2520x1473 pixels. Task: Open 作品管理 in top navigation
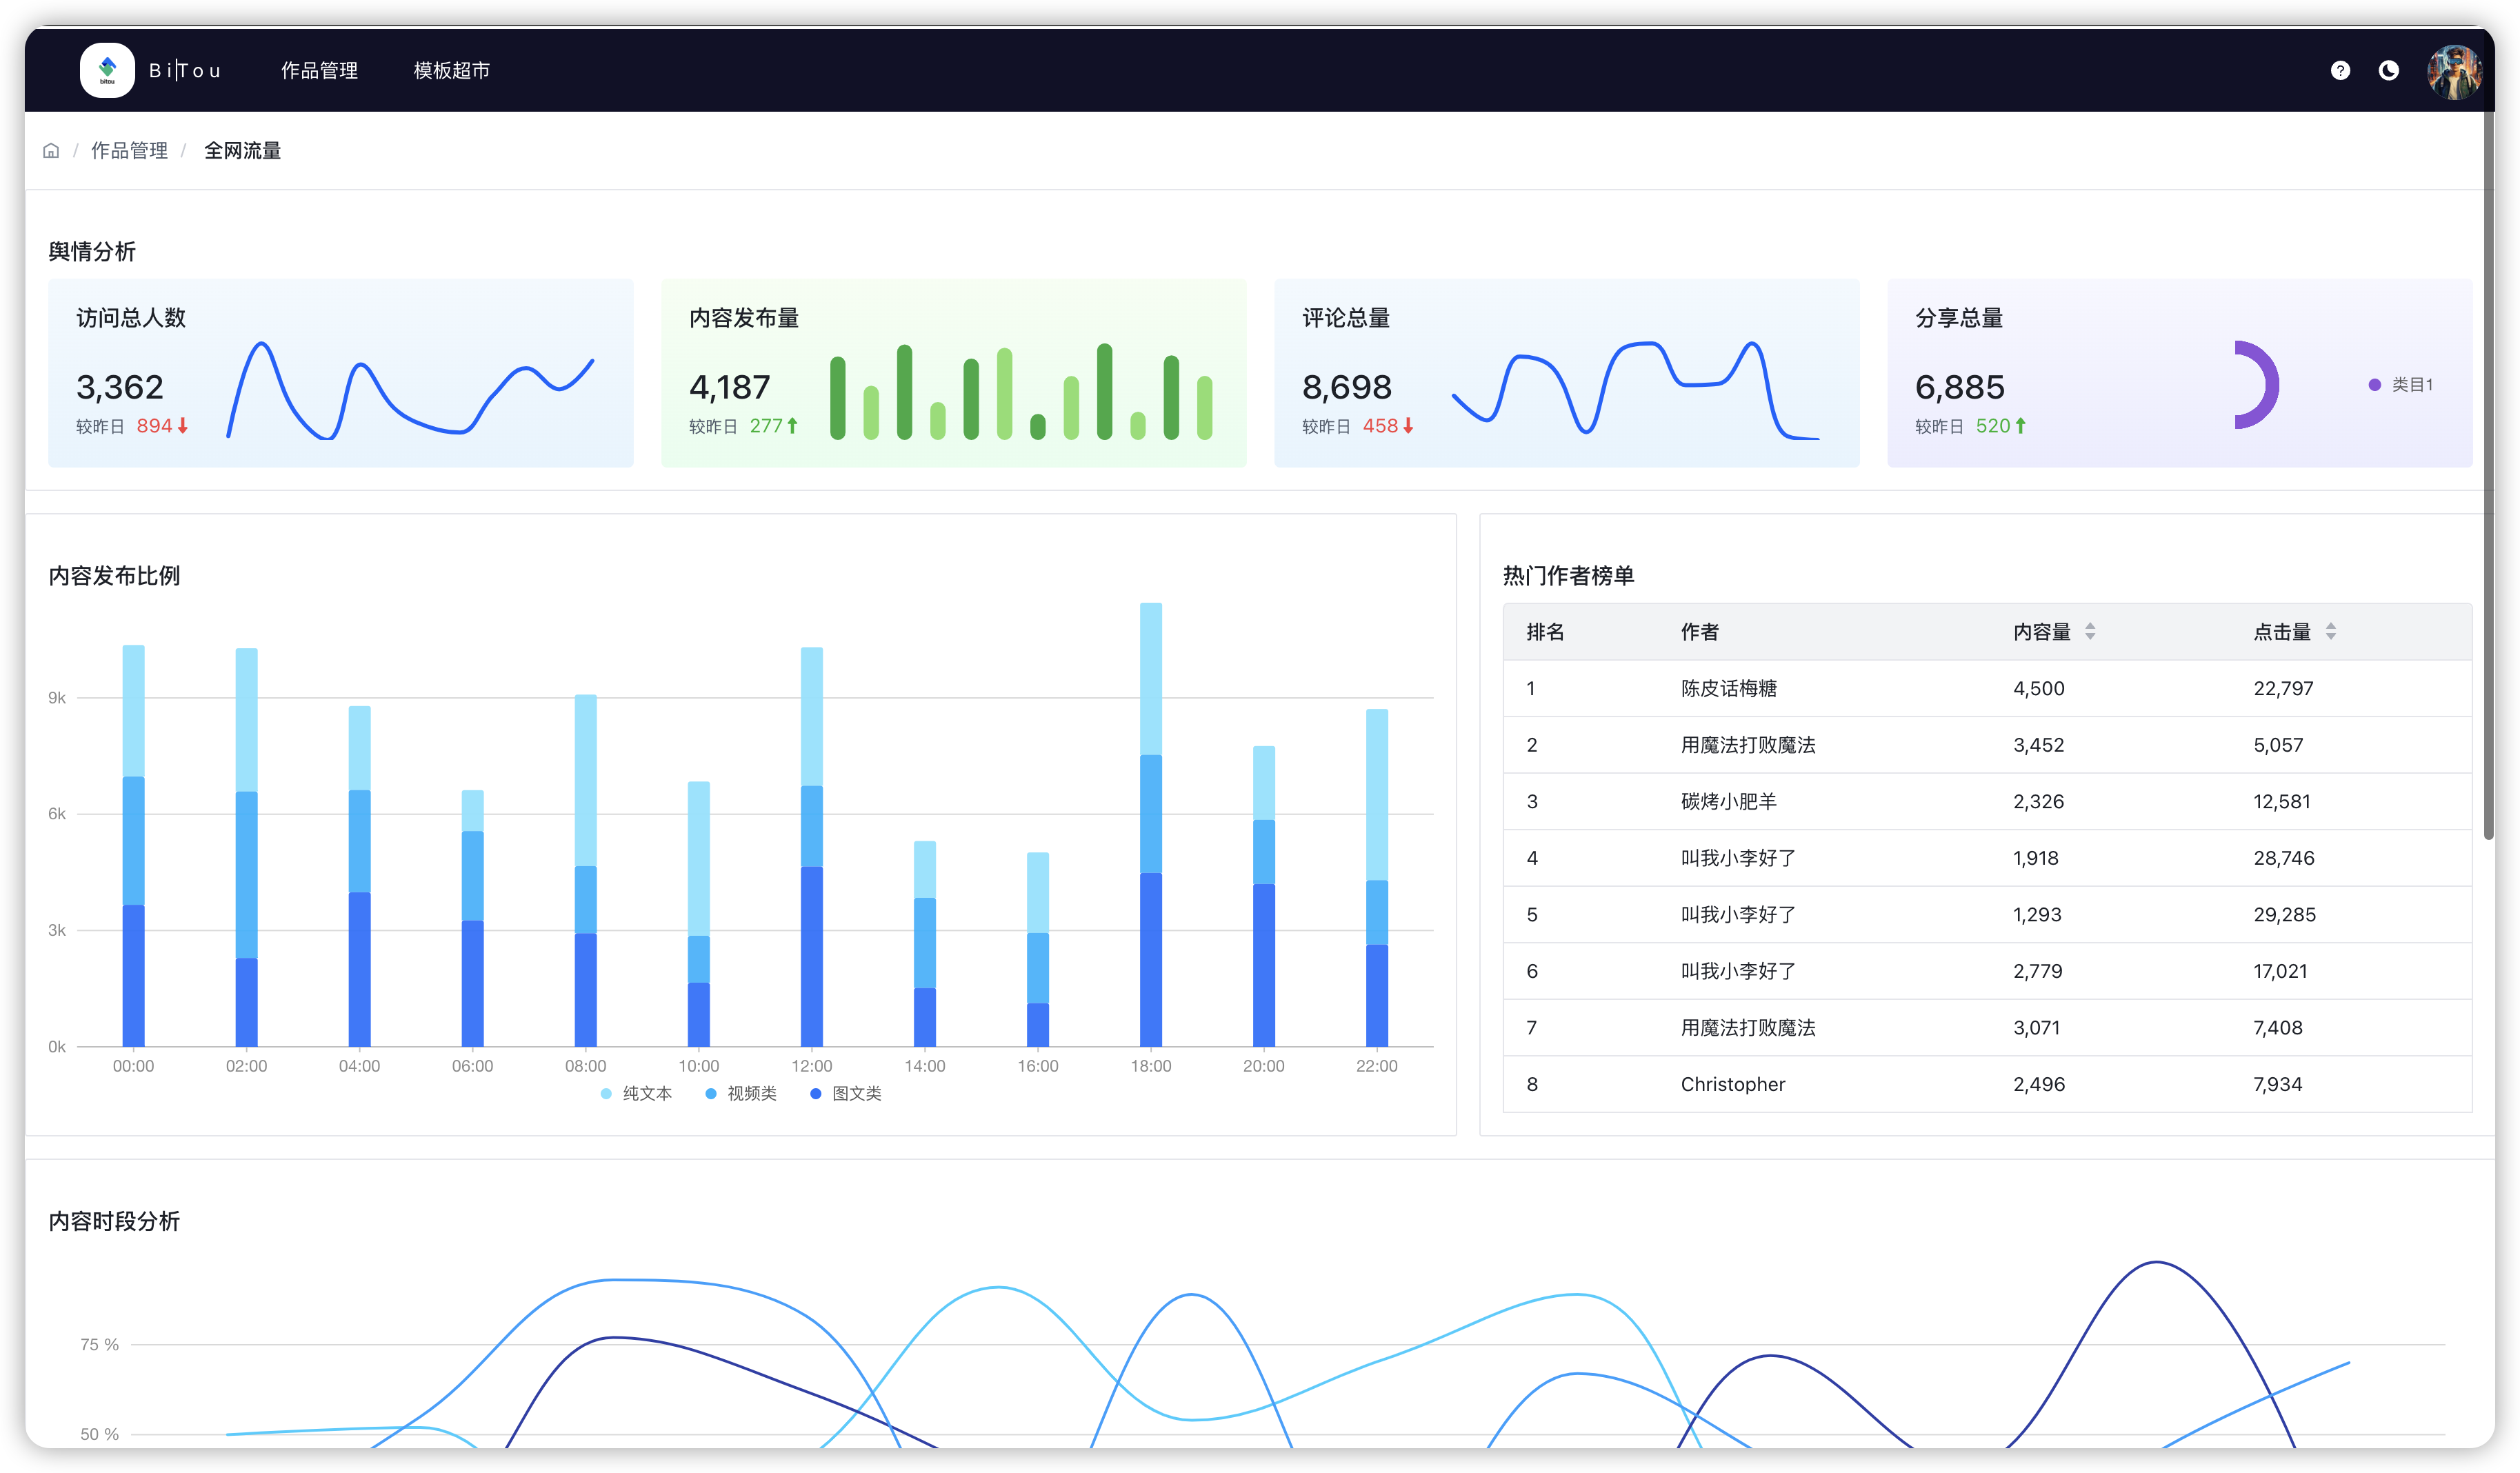pyautogui.click(x=319, y=71)
